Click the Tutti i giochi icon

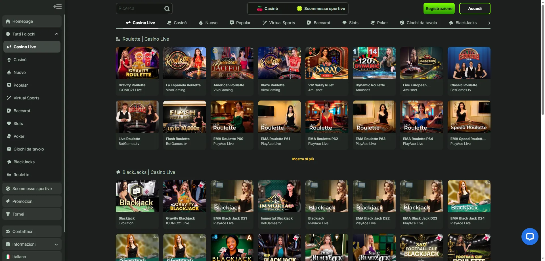pos(8,34)
